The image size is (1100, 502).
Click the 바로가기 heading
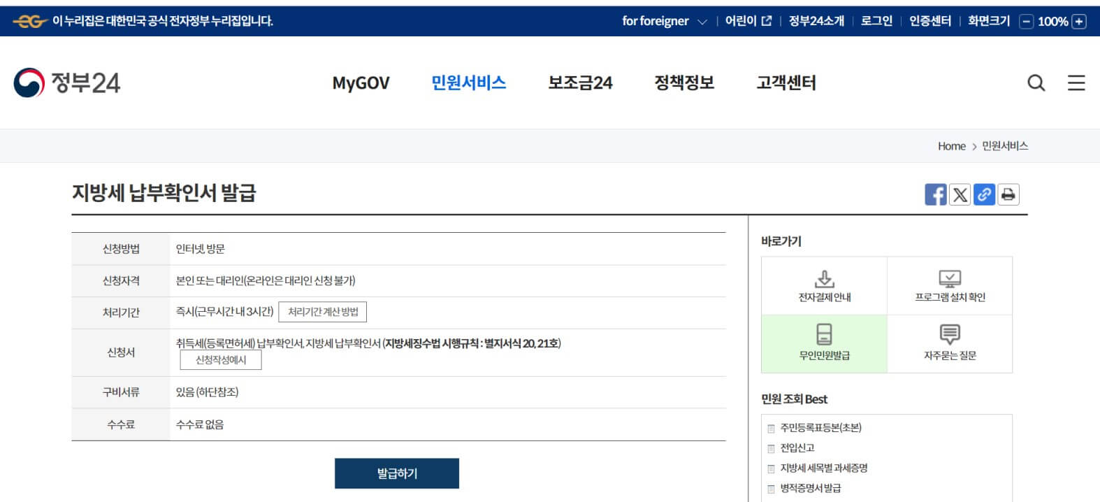[781, 241]
